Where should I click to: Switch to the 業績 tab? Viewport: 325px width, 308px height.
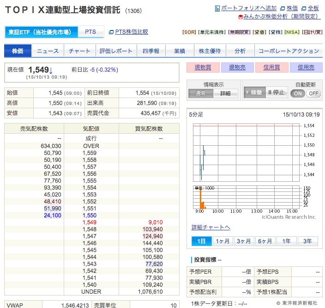tap(180, 51)
